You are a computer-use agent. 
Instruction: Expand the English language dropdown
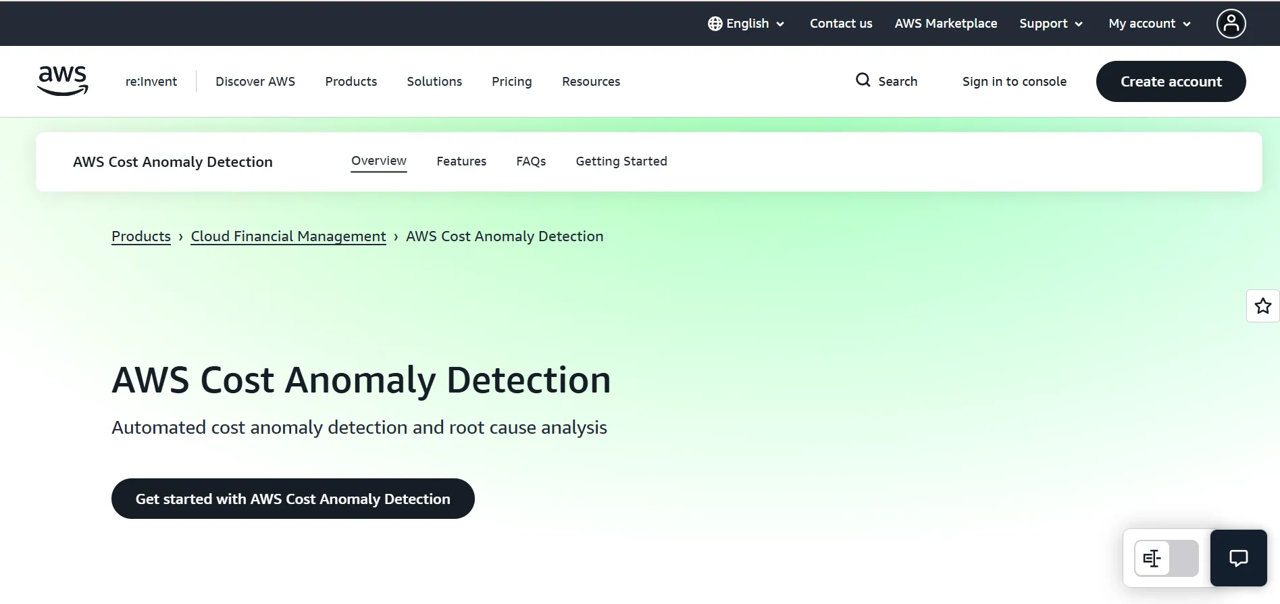746,24
